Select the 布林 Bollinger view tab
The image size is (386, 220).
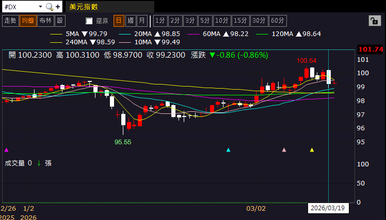[45, 21]
